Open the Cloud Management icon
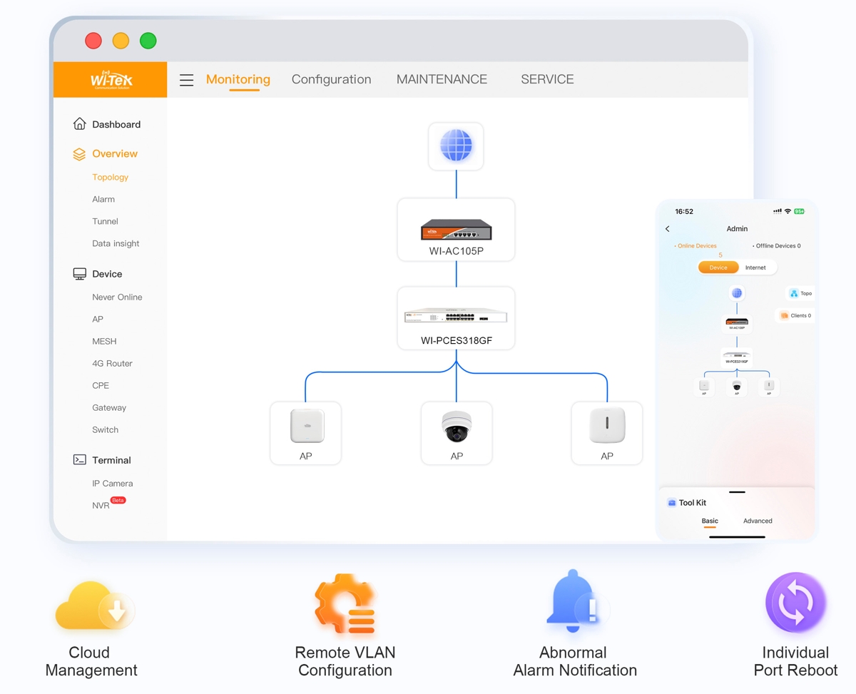This screenshot has width=856, height=694. pyautogui.click(x=94, y=606)
